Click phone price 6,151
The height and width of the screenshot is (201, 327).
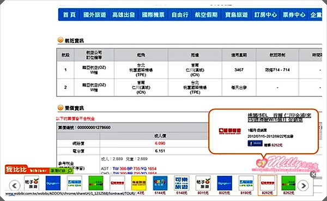point(160,151)
